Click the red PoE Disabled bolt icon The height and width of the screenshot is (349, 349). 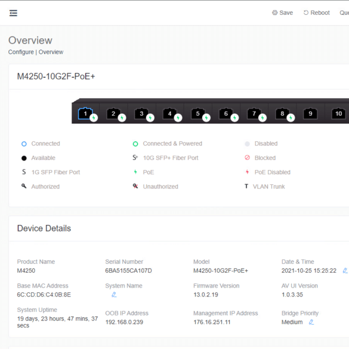point(247,172)
